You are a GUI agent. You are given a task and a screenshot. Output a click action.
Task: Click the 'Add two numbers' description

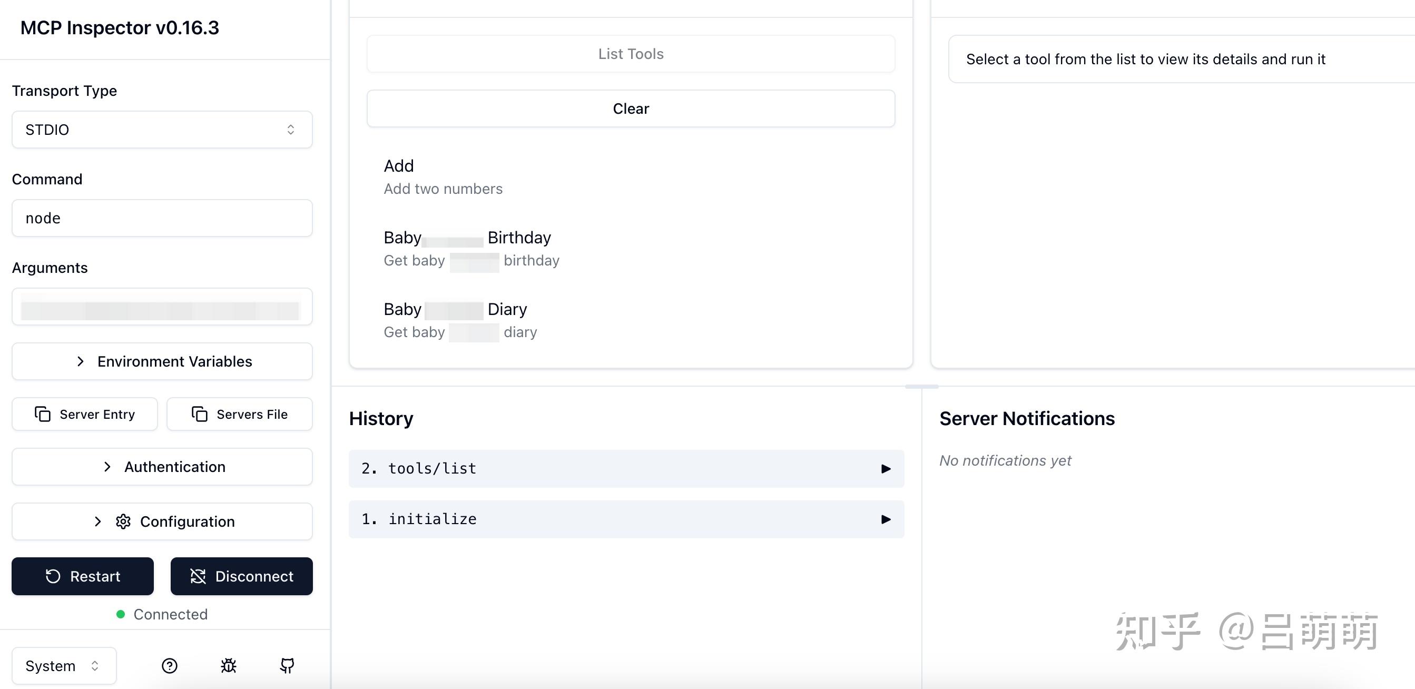pos(443,189)
